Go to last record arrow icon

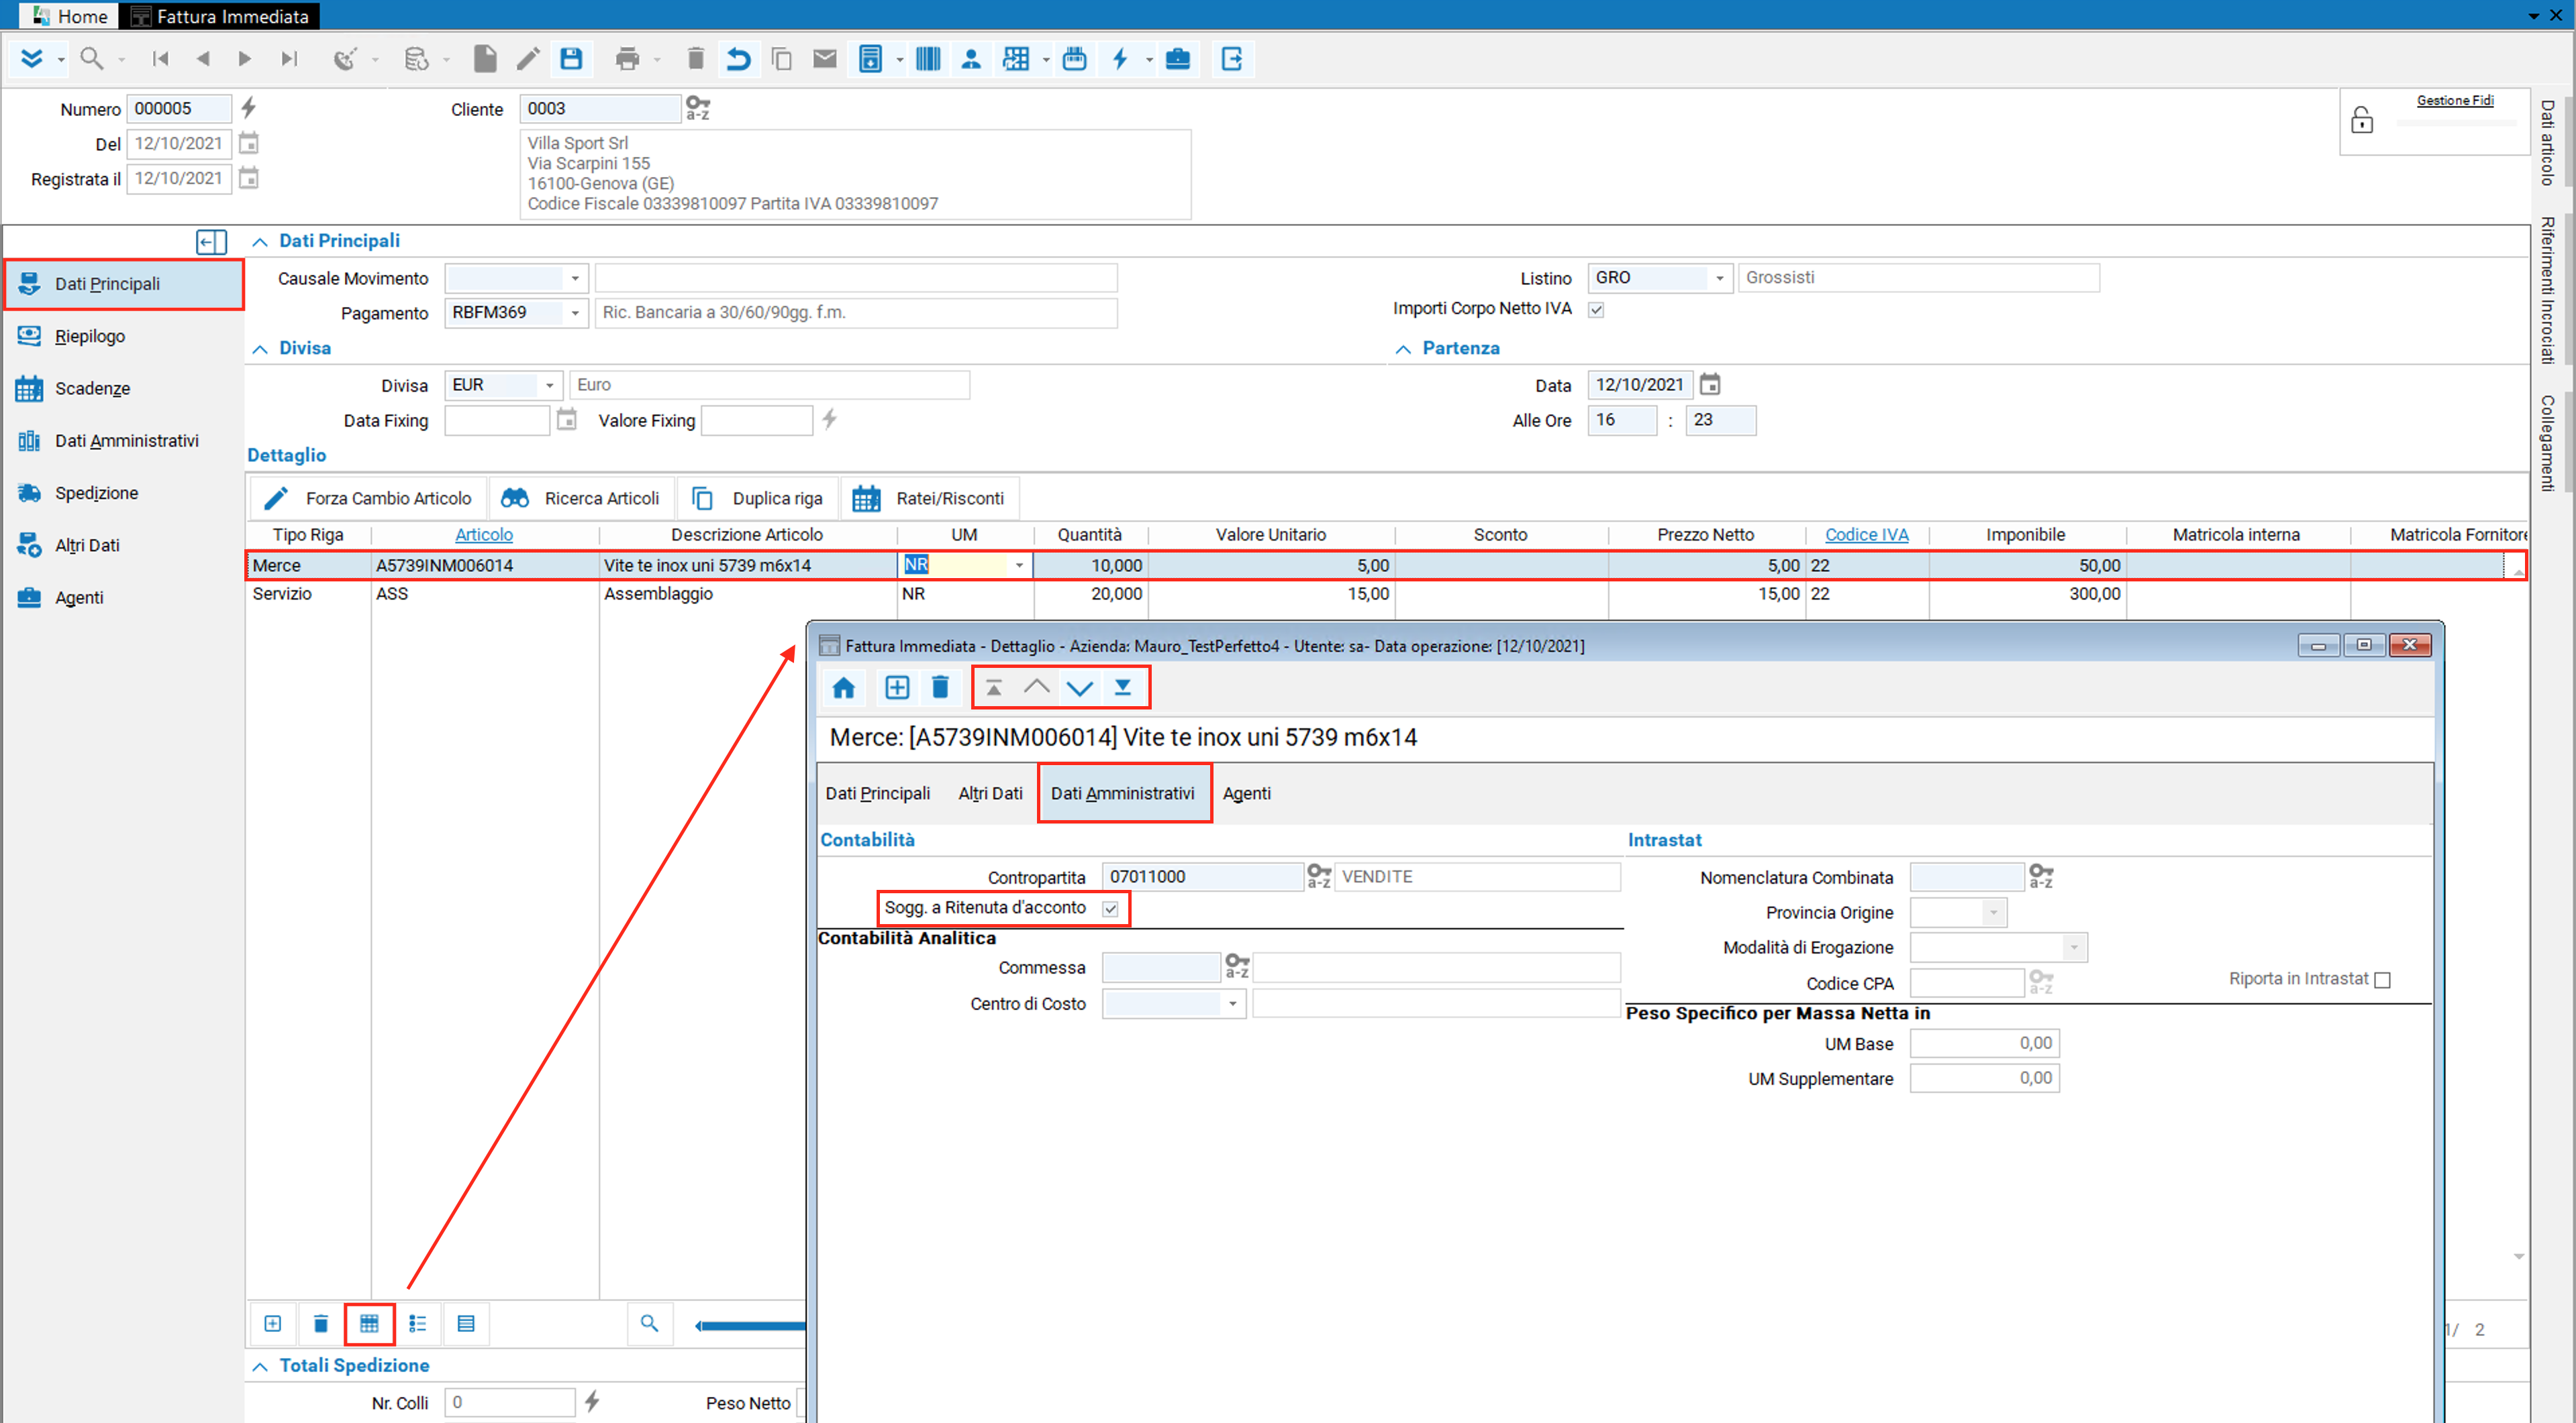pyautogui.click(x=289, y=59)
